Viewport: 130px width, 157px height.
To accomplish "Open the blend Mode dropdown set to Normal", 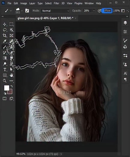I will point(55,11).
